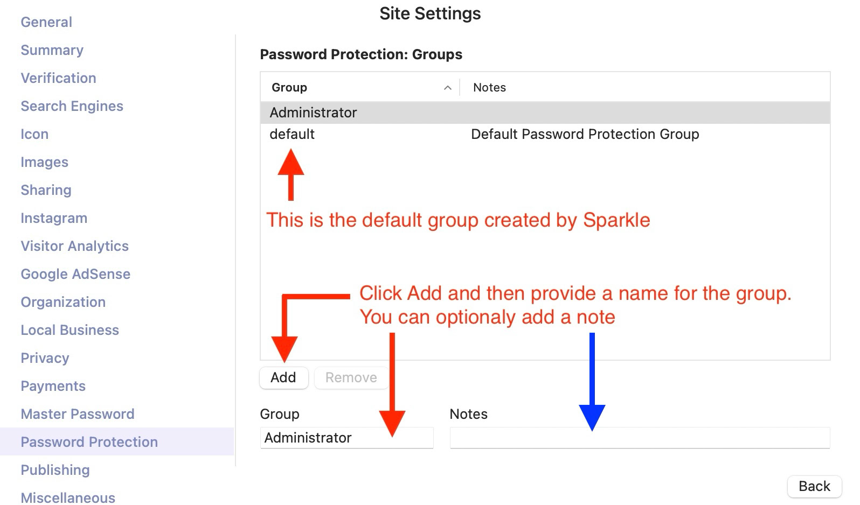
Task: Click the Add group button
Action: tap(283, 377)
